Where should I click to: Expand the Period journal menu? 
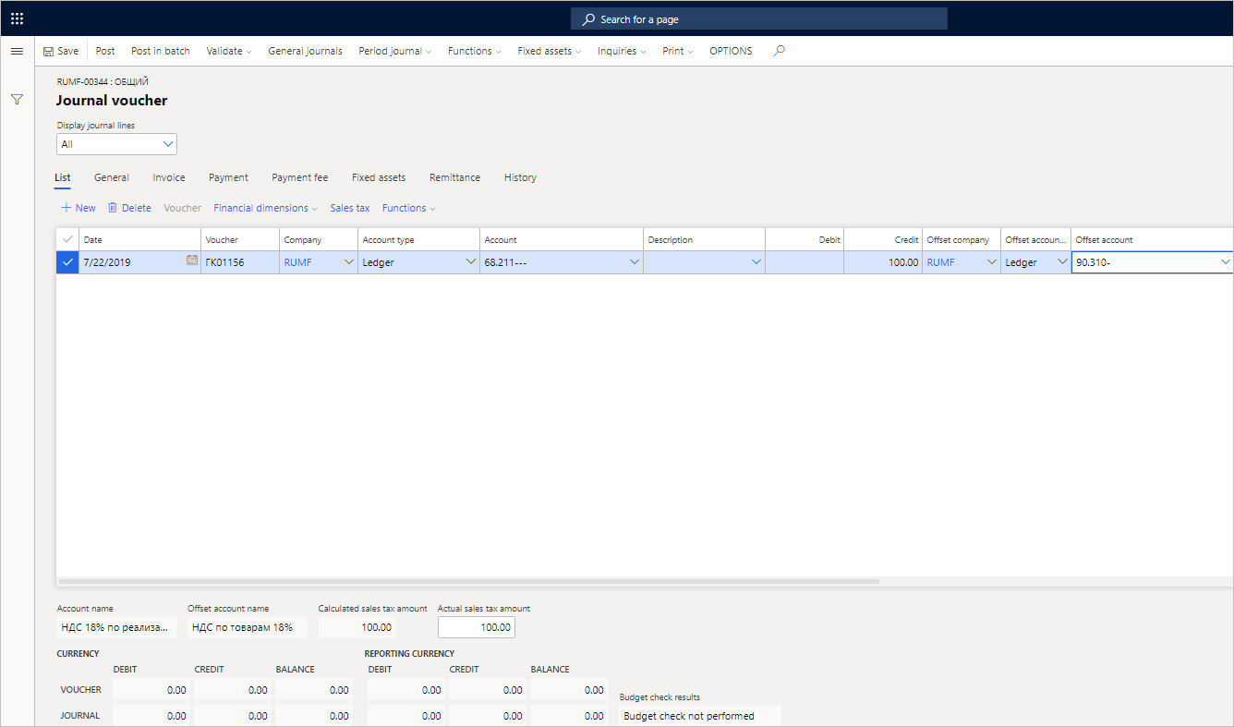pos(395,51)
